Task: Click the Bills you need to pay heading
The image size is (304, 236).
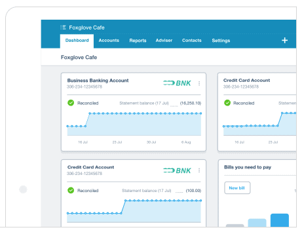Action: click(248, 167)
